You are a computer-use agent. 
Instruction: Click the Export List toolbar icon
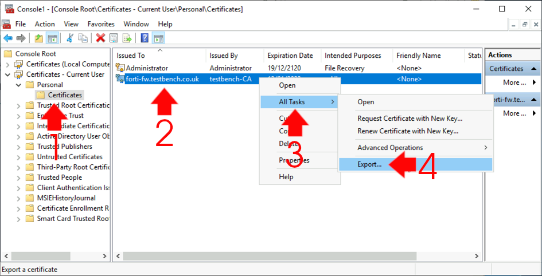(x=127, y=38)
